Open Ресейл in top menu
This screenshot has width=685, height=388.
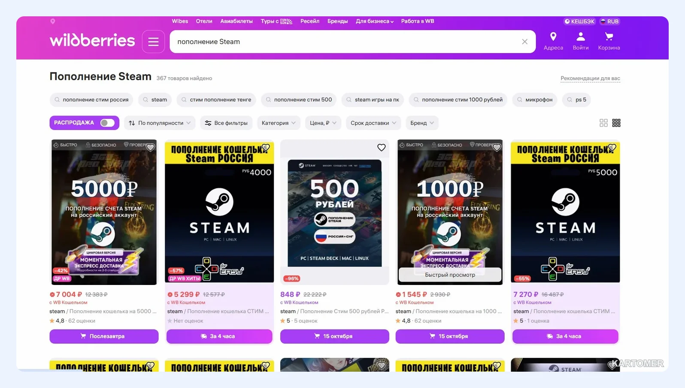click(x=310, y=21)
